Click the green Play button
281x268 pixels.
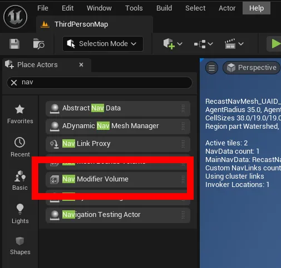(276, 44)
